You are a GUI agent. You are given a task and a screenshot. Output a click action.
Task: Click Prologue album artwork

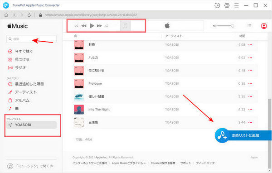[x=79, y=83]
